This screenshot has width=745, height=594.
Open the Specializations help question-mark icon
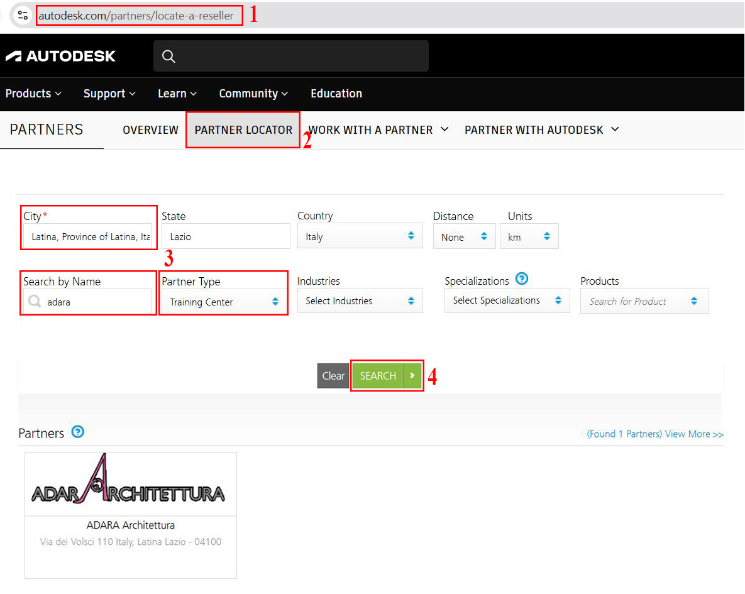pos(521,278)
